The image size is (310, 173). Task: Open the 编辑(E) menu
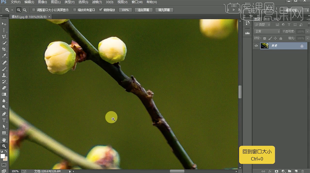click(29, 2)
